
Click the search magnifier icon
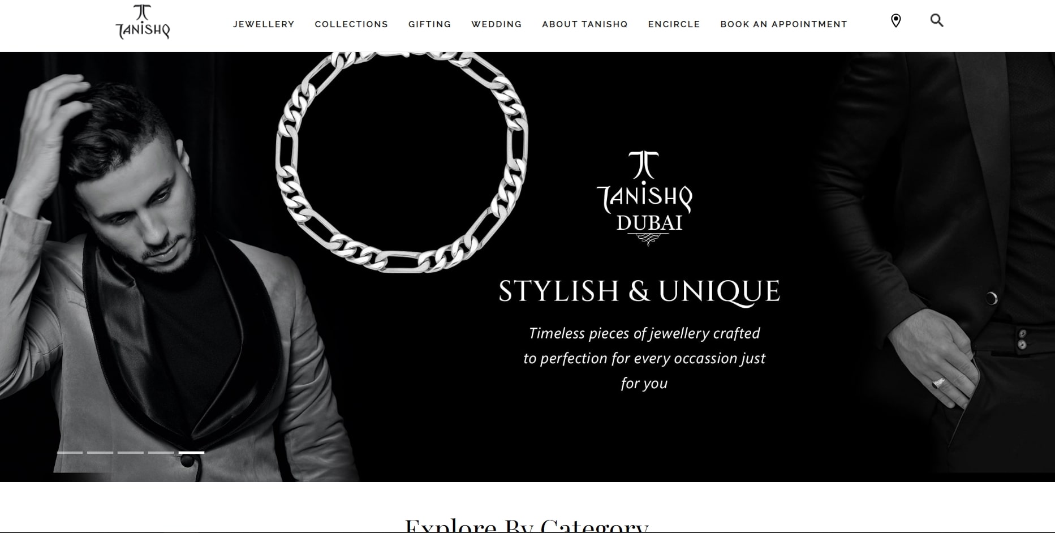tap(937, 21)
